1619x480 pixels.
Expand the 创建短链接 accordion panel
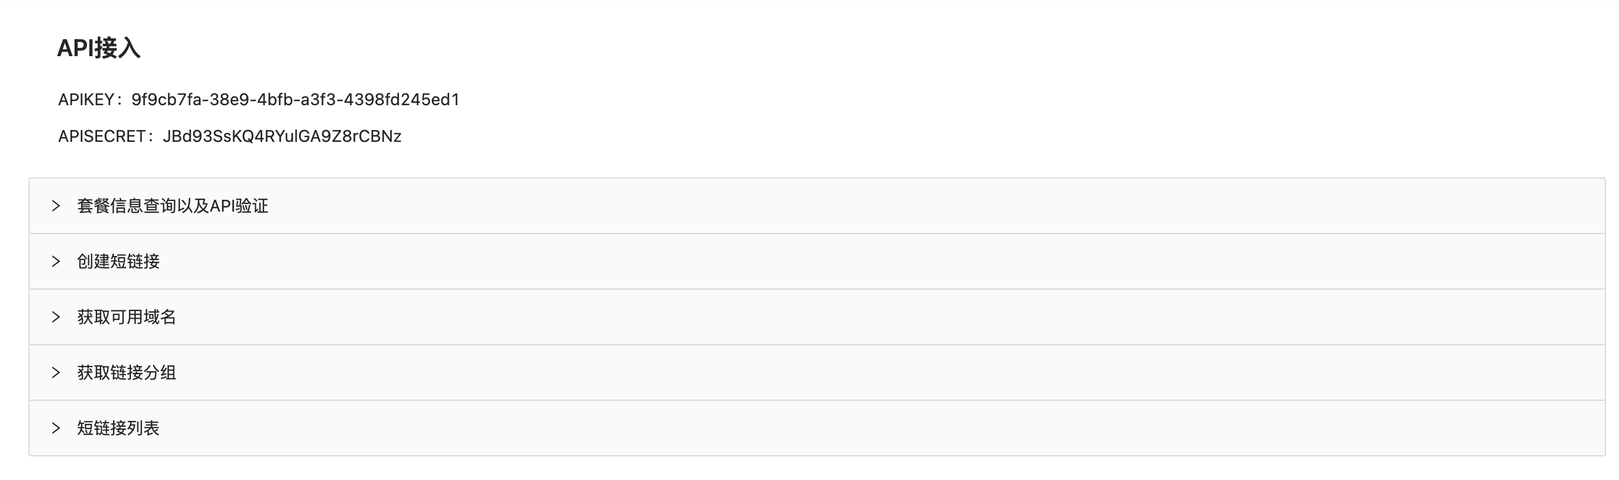coord(817,261)
